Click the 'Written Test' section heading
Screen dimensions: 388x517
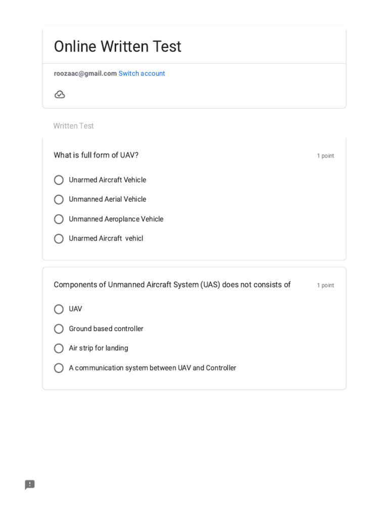point(73,126)
